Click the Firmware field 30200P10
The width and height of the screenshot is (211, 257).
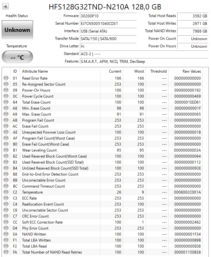[108, 16]
